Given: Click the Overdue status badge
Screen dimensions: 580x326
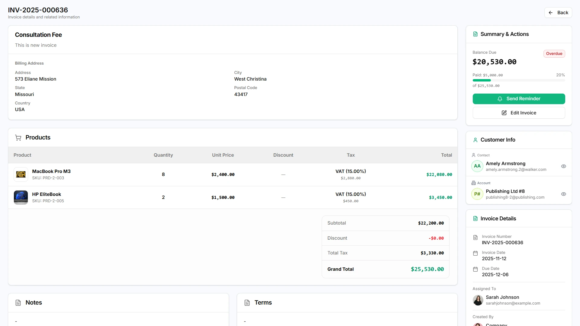Looking at the screenshot, I should [554, 54].
